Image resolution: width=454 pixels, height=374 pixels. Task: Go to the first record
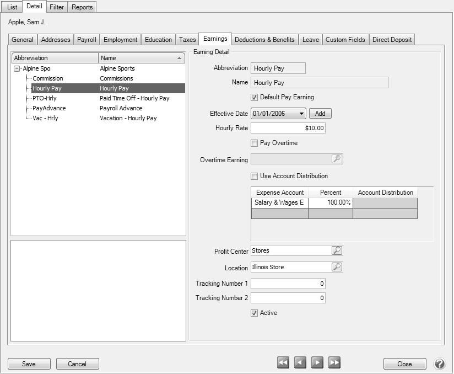pyautogui.click(x=283, y=362)
